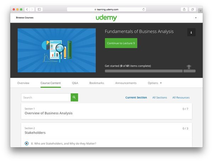Close the Safari window
Viewport: 213px width, 162px height.
14,9
